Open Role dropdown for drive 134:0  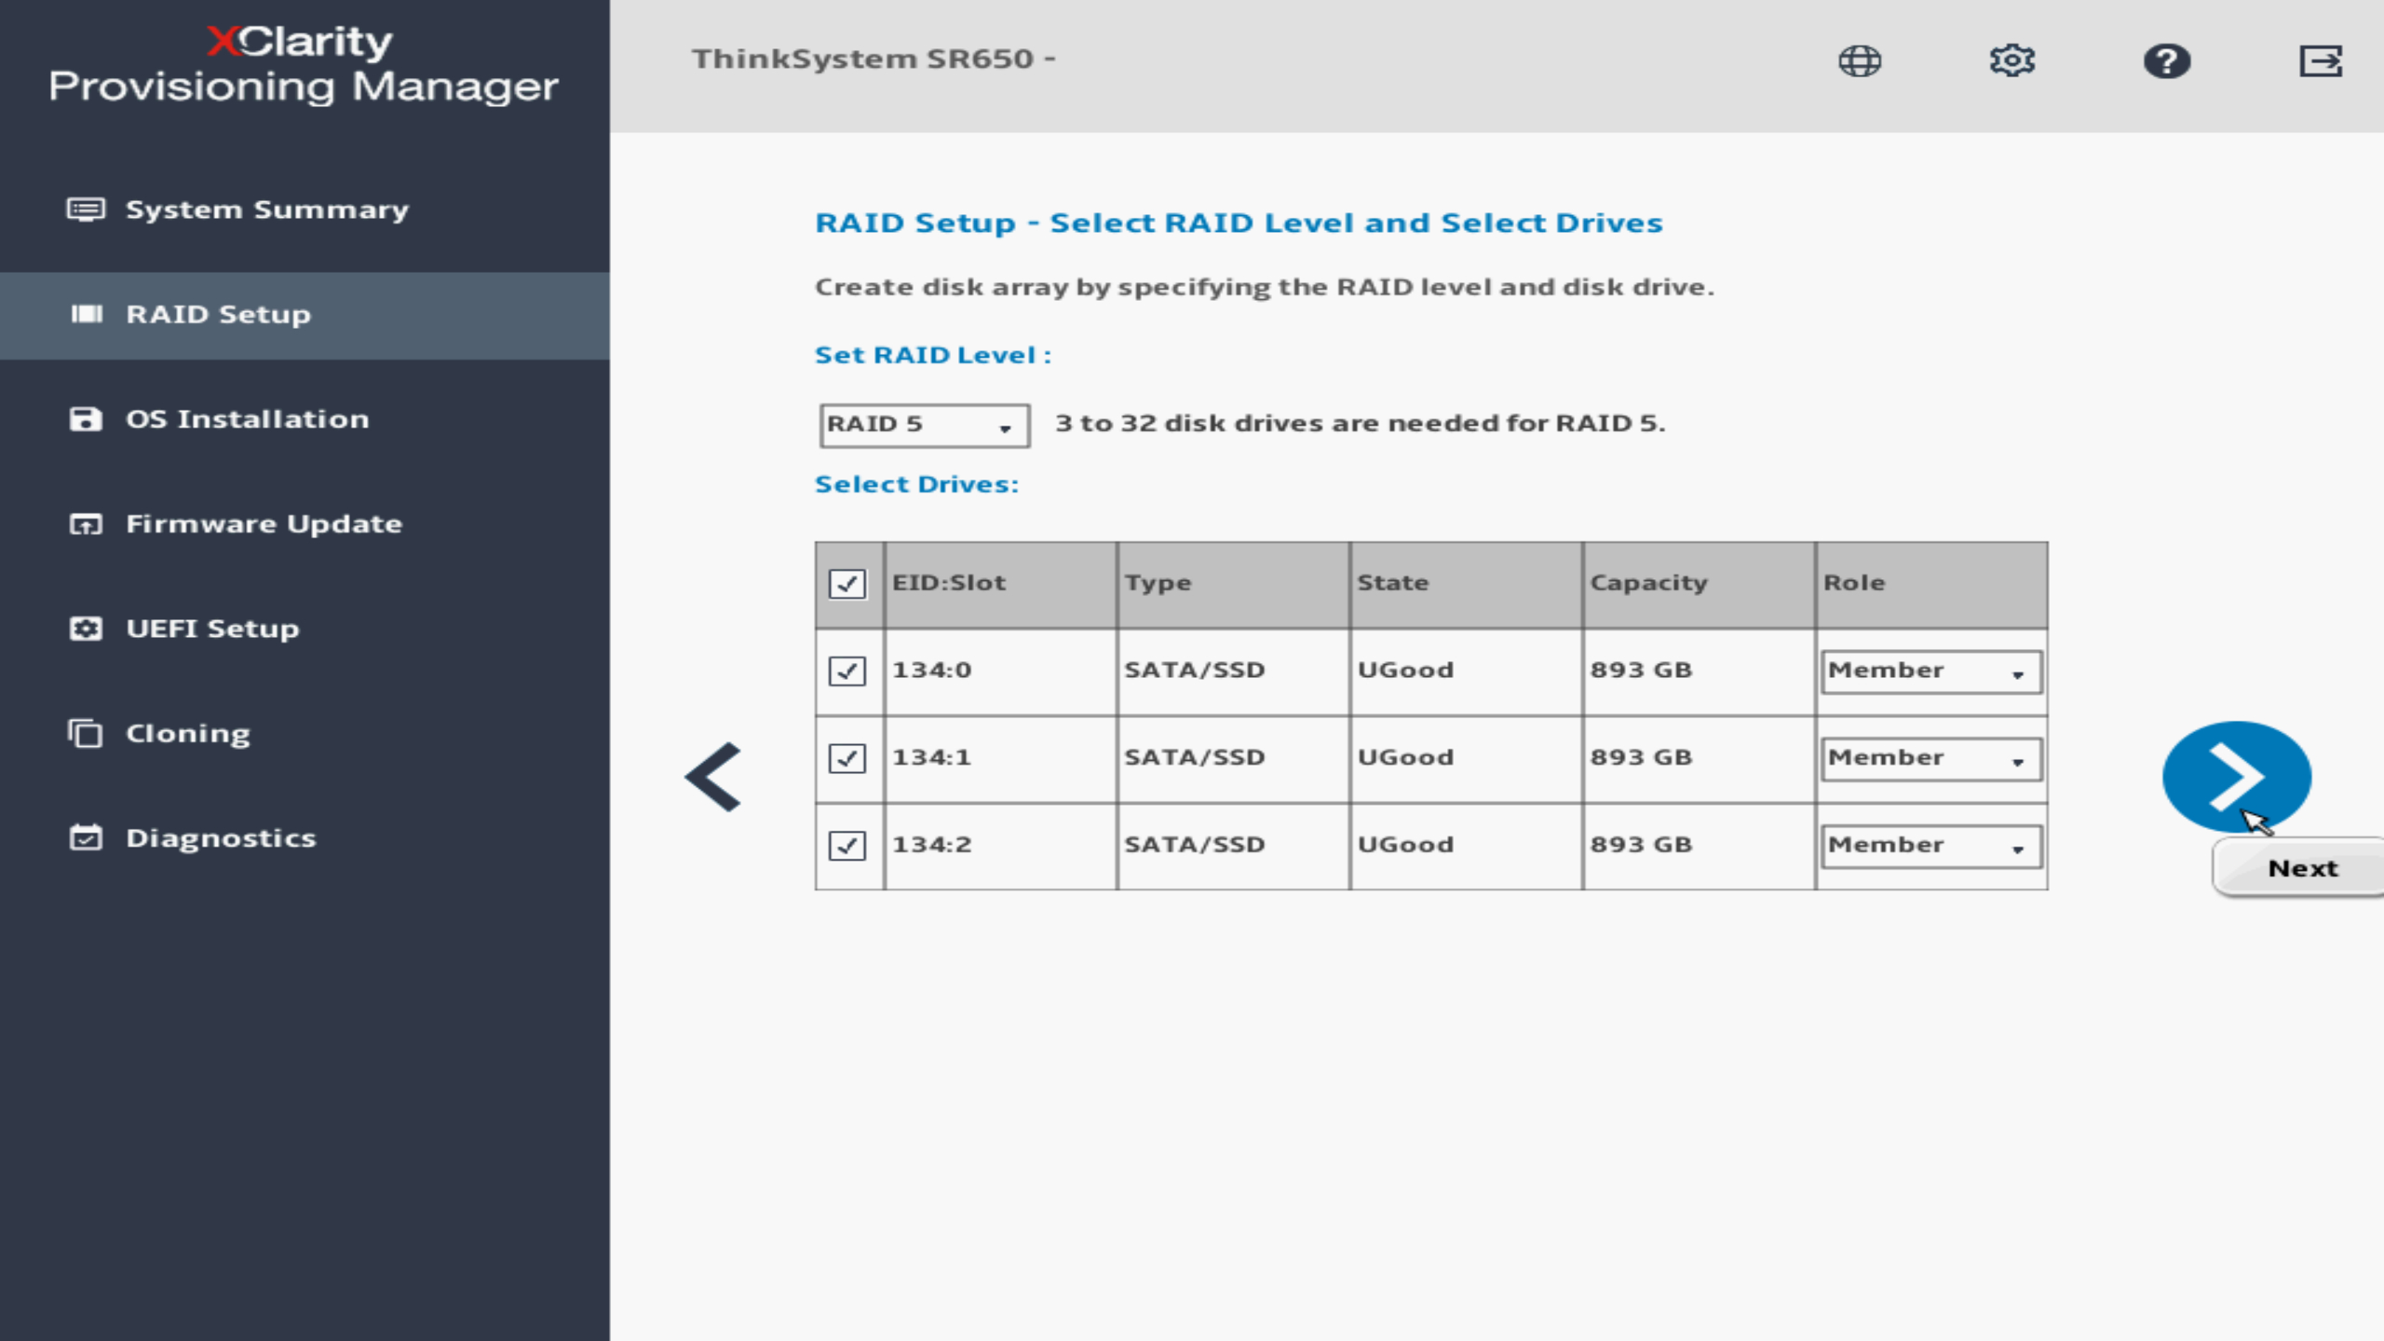pos(1932,671)
